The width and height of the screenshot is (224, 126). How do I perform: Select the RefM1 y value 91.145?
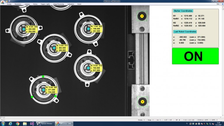(201, 19)
